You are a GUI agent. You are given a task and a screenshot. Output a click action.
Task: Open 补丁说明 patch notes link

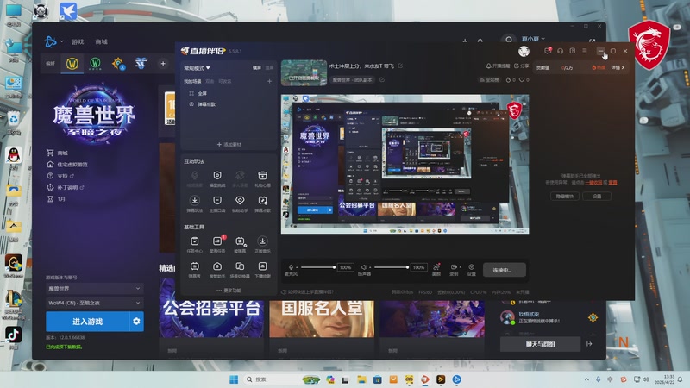point(67,187)
